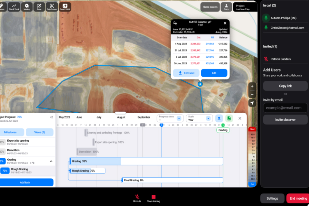Click the green spreadsheet export icon
The width and height of the screenshot is (309, 206).
229,118
